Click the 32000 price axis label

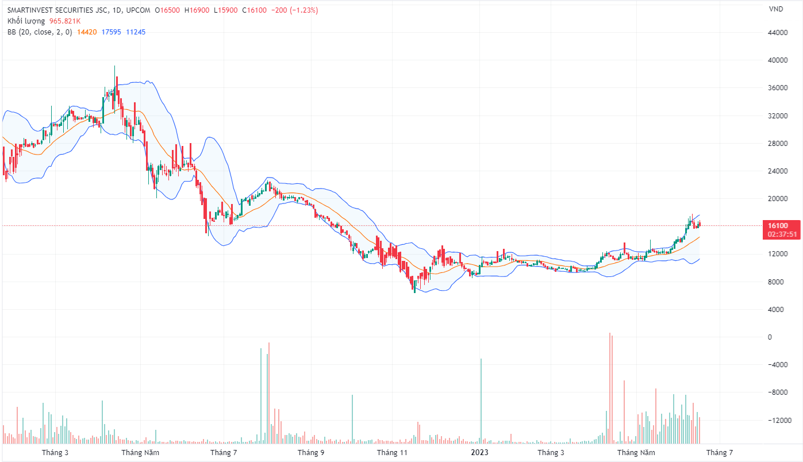point(778,115)
